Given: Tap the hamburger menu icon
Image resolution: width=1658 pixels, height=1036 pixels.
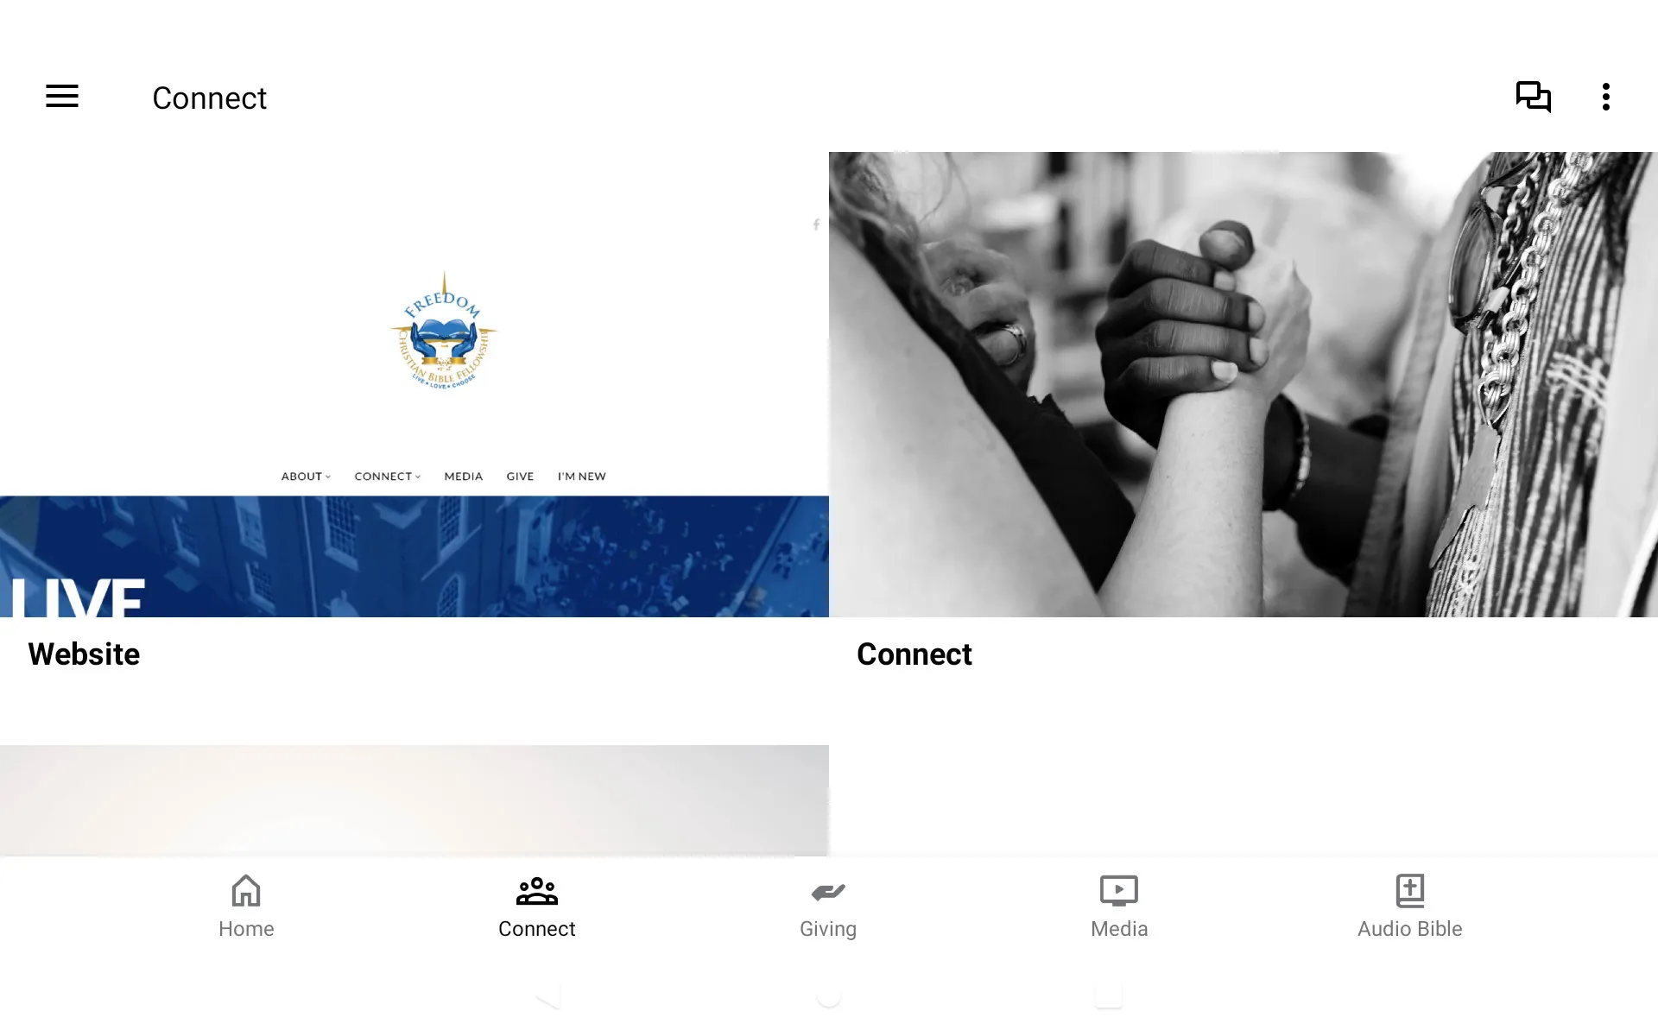Looking at the screenshot, I should pos(60,97).
